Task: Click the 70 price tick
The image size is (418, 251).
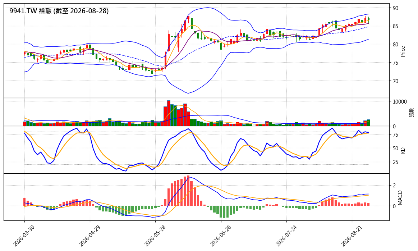Action: coord(395,81)
